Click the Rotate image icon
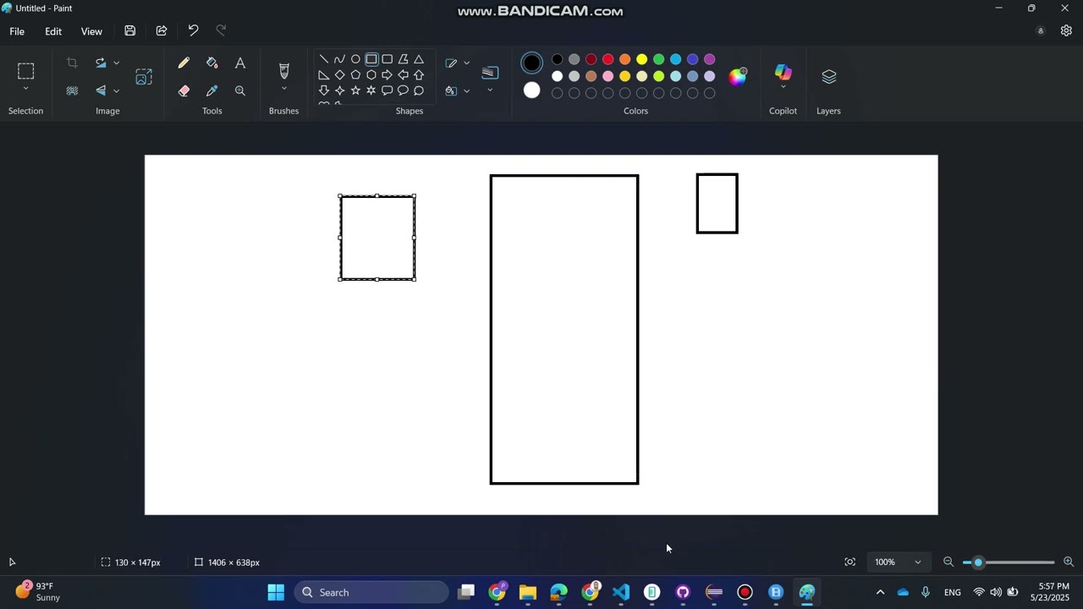Image resolution: width=1083 pixels, height=609 pixels. tap(101, 63)
